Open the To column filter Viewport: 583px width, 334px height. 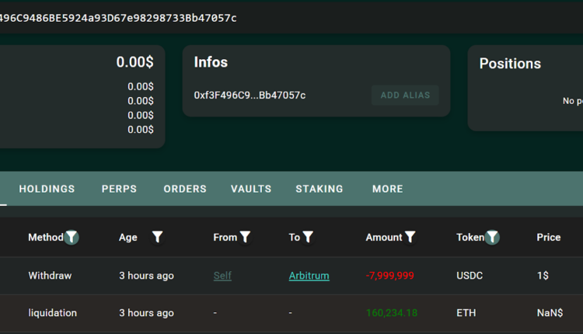[308, 238]
